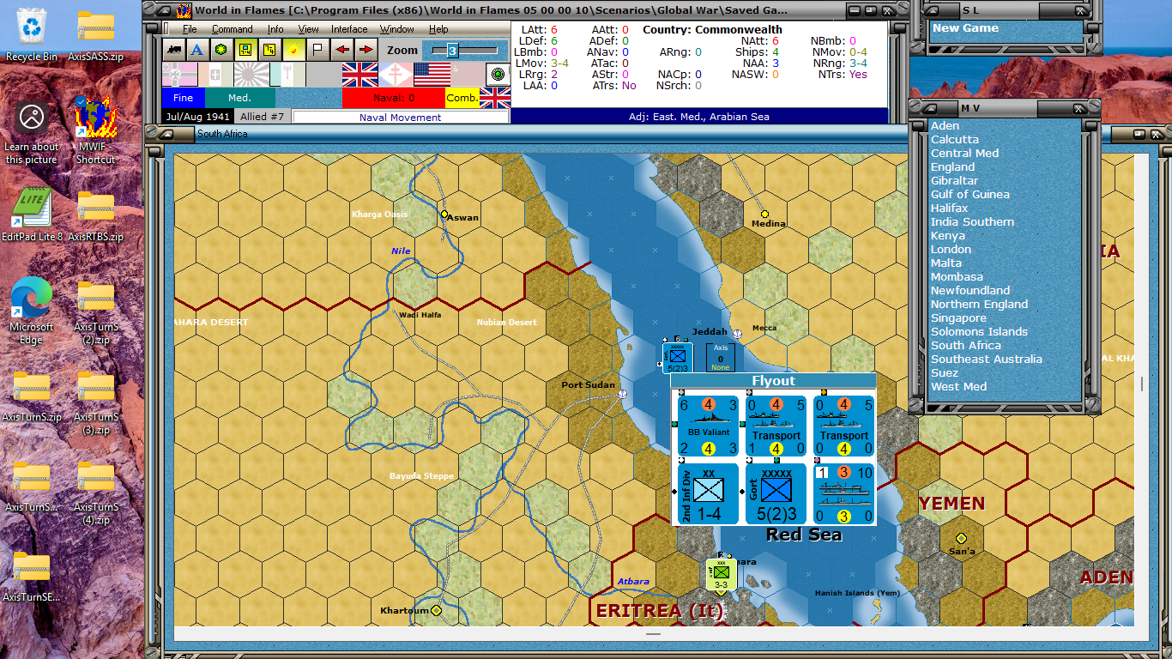The width and height of the screenshot is (1172, 659).
Task: Select the AxisSASS.zip folder on the desktop
Action: click(x=95, y=34)
